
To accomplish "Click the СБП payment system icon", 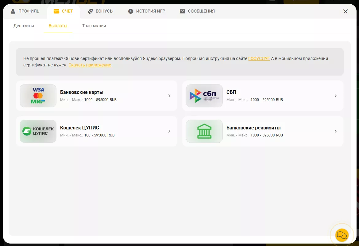I will (x=204, y=95).
